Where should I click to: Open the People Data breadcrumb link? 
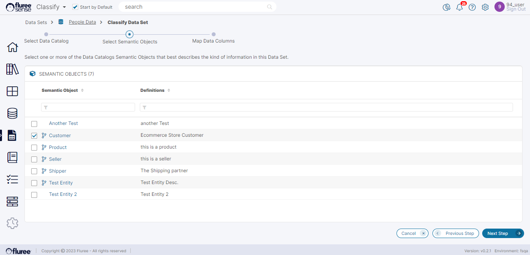click(x=82, y=22)
